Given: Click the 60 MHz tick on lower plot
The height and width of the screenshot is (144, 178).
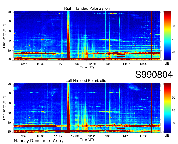Looking at the screenshot, I should tap(9, 93).
